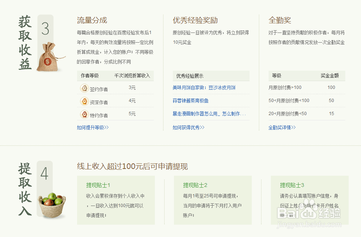The image size is (361, 237).
Task: Select the medal icon beside 签约作者
Action: (x=85, y=87)
